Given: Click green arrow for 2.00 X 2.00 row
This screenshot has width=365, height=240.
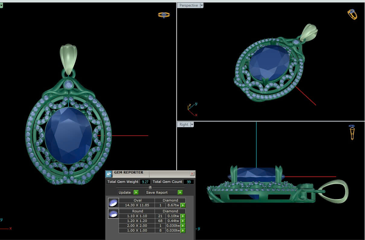Looking at the screenshot, I should click(183, 226).
